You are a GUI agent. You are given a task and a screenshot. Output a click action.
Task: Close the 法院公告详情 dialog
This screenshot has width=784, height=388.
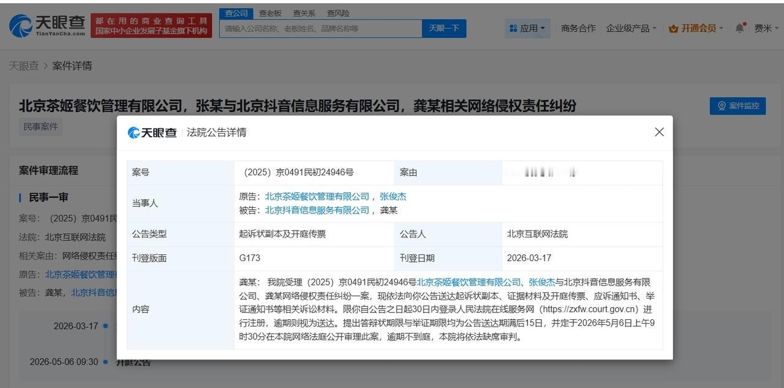tap(658, 132)
